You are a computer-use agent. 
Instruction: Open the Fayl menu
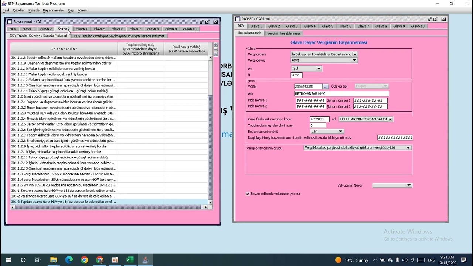coord(6,10)
